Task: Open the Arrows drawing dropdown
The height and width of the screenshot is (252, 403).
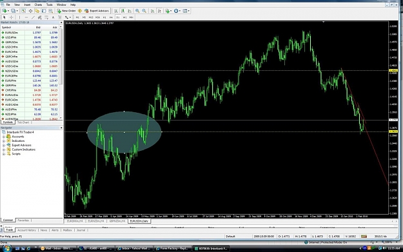Action: coord(68,17)
